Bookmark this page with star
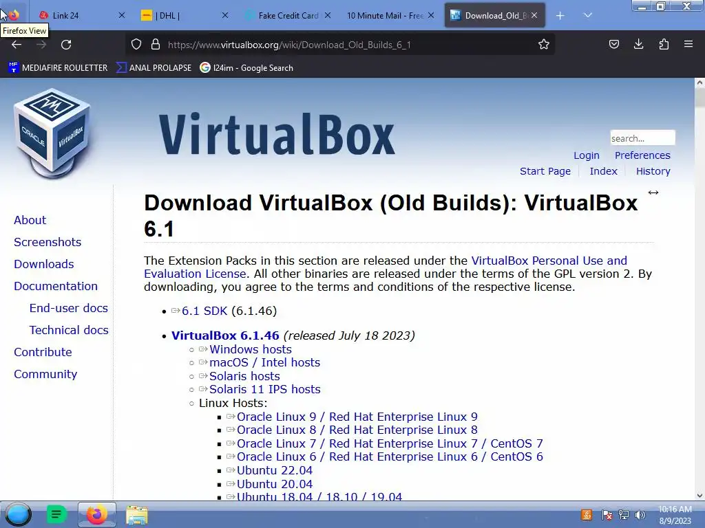Viewport: 705px width, 528px height. (x=544, y=45)
